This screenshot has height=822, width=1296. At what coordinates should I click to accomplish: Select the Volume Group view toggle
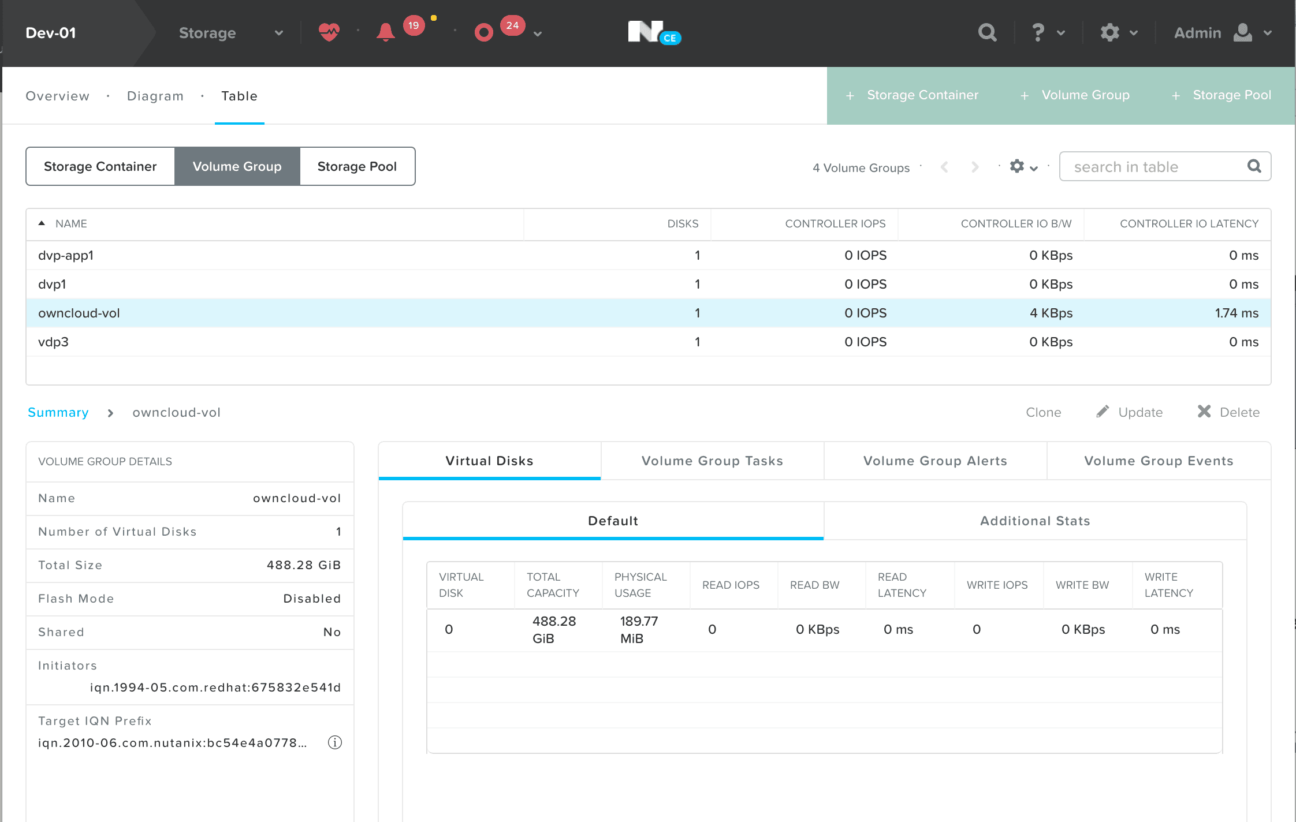pyautogui.click(x=237, y=166)
